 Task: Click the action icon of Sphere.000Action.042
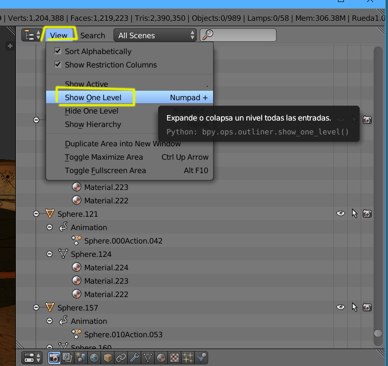pyautogui.click(x=76, y=241)
